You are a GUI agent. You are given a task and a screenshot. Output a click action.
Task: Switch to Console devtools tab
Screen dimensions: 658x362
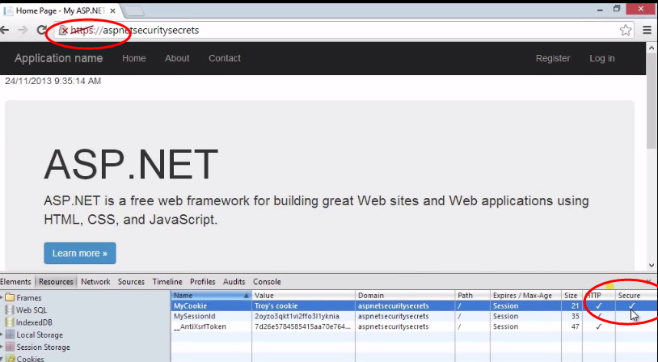(x=267, y=282)
